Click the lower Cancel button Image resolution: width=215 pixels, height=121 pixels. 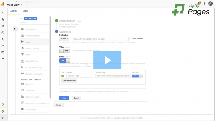pos(59,105)
